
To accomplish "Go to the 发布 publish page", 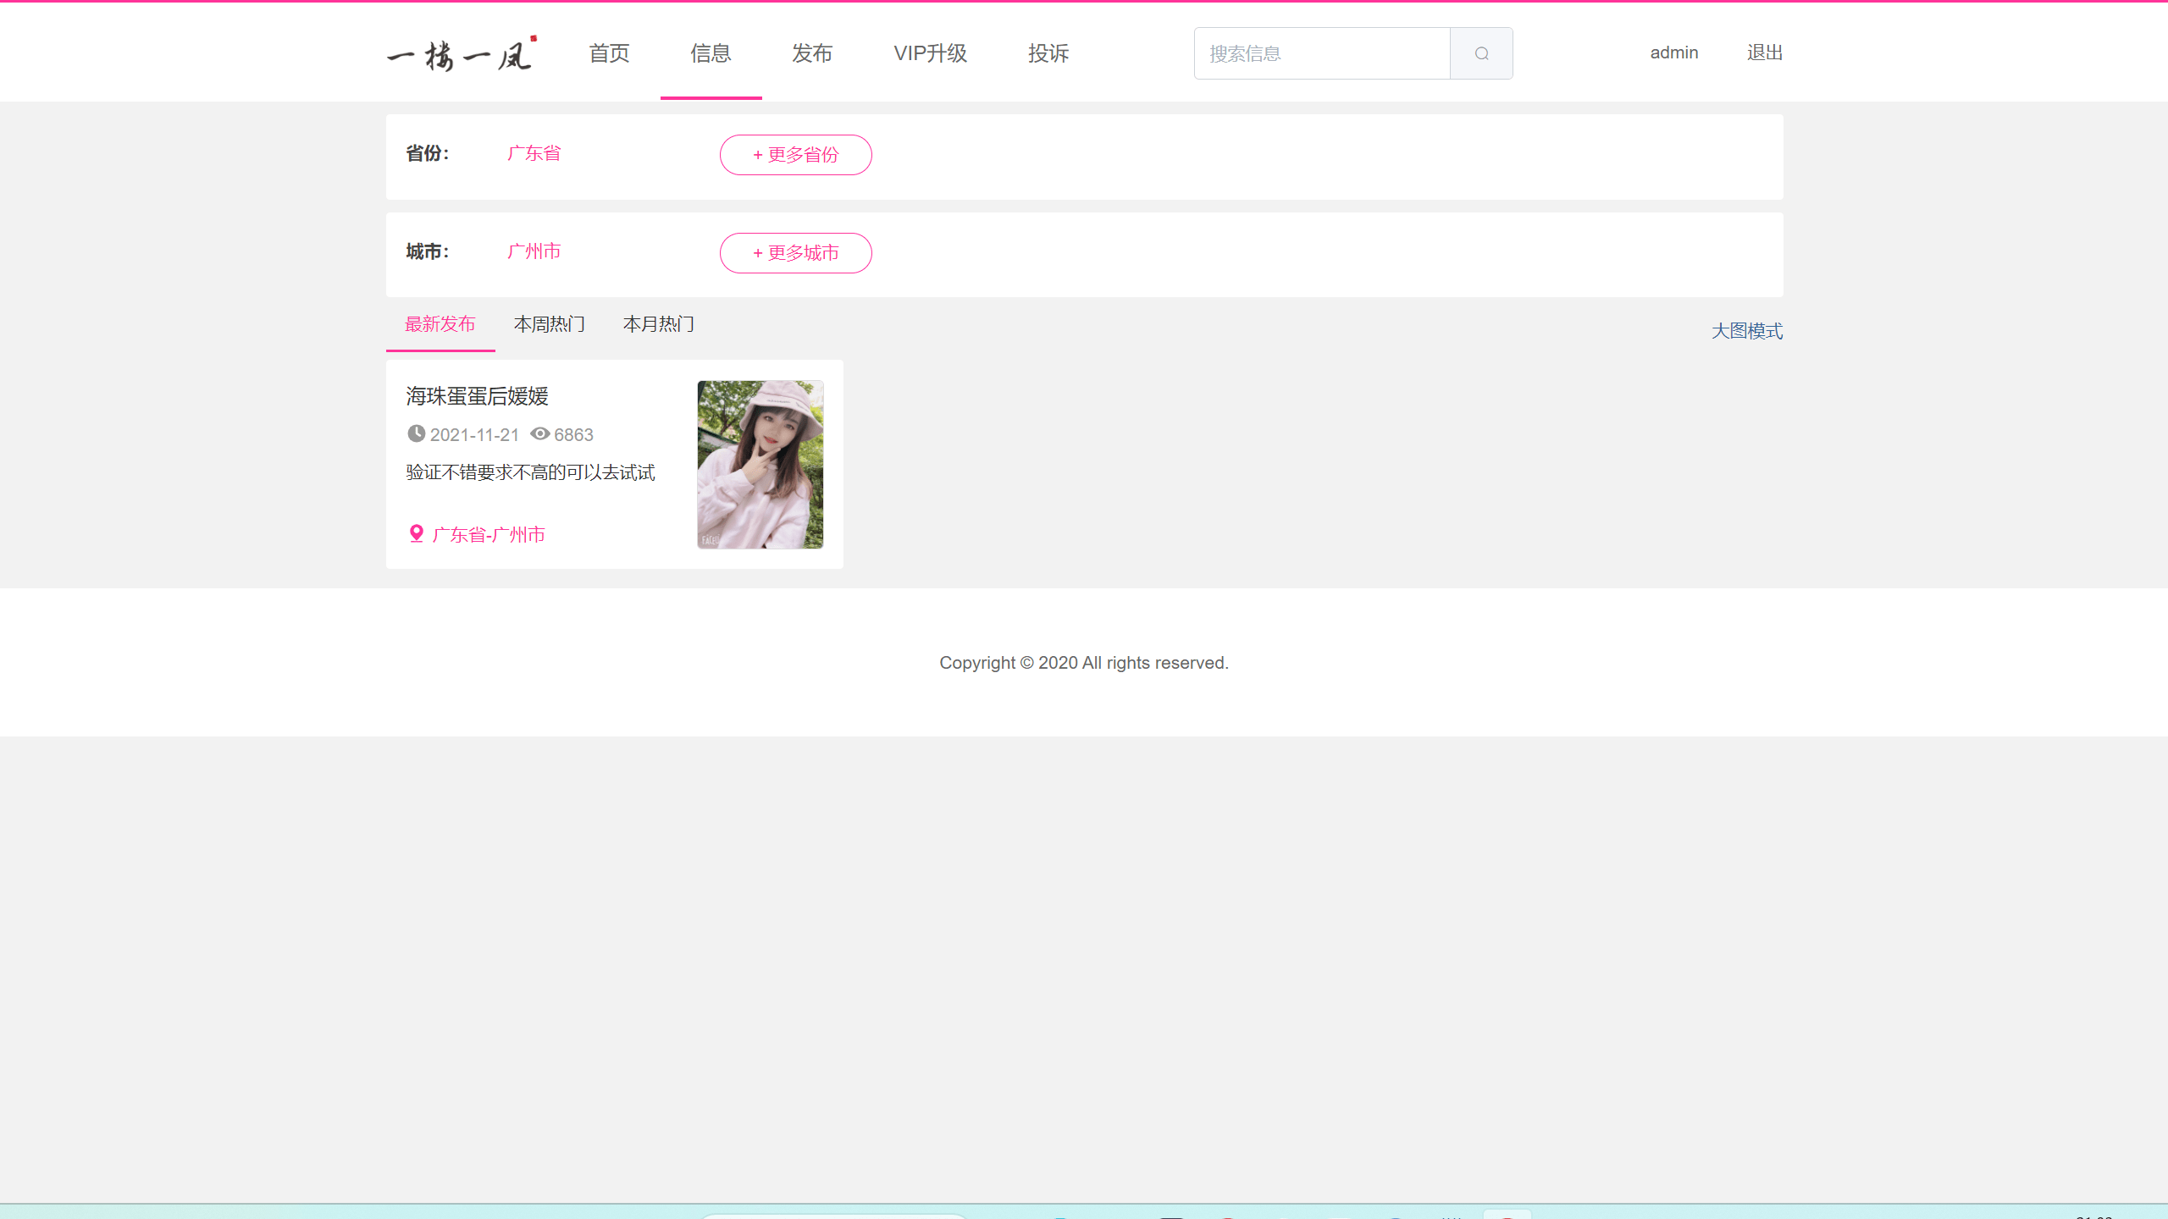I will [x=812, y=53].
